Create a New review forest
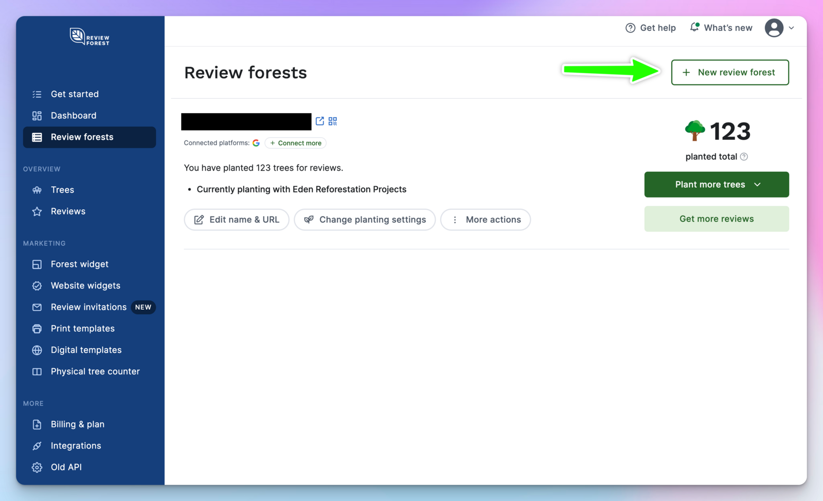This screenshot has height=501, width=823. click(729, 72)
